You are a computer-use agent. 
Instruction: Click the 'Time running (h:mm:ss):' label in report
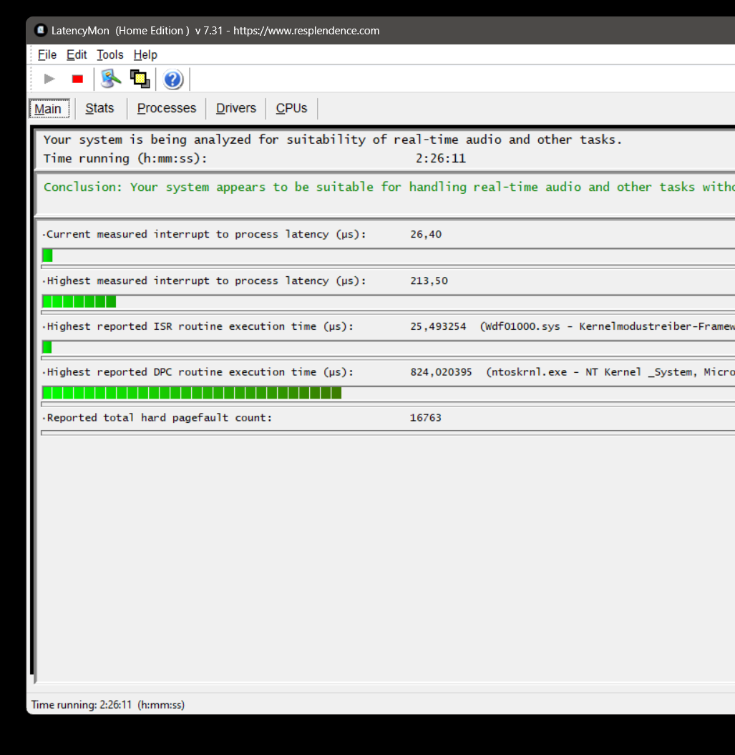125,158
